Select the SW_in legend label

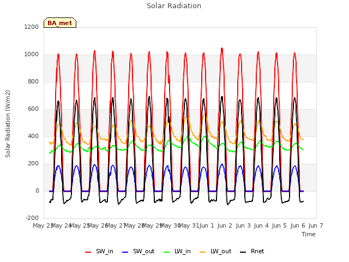click(105, 251)
